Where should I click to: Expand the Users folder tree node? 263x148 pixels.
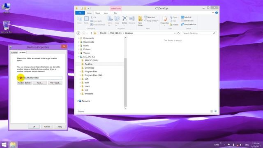coord(80,86)
